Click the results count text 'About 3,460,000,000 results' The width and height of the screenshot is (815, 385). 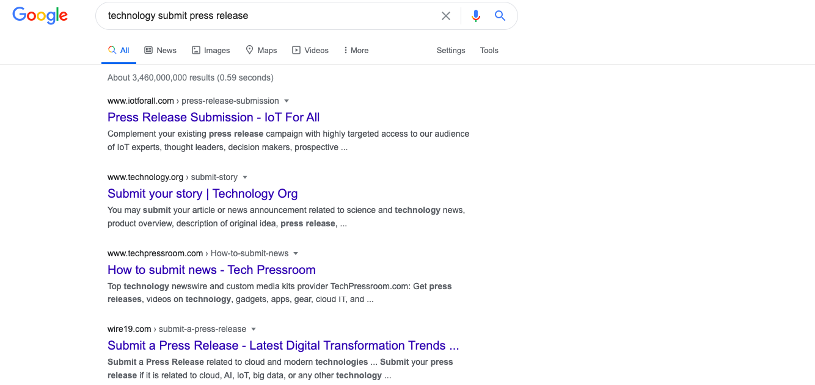coord(161,77)
